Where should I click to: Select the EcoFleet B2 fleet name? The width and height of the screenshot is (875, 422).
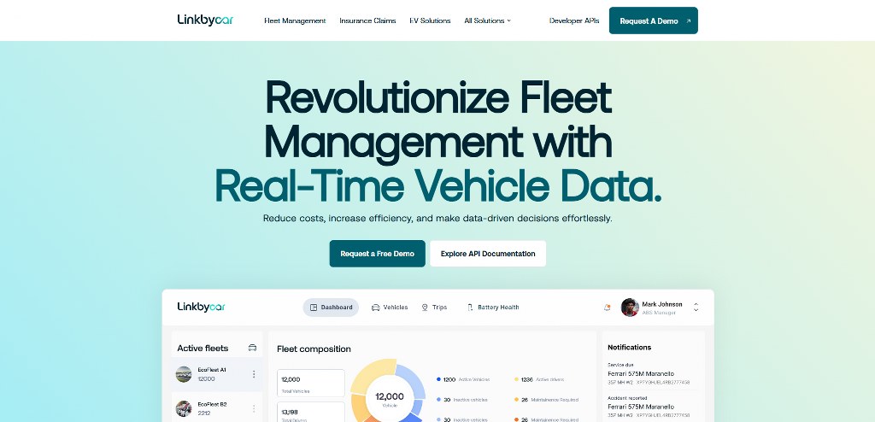(x=212, y=404)
